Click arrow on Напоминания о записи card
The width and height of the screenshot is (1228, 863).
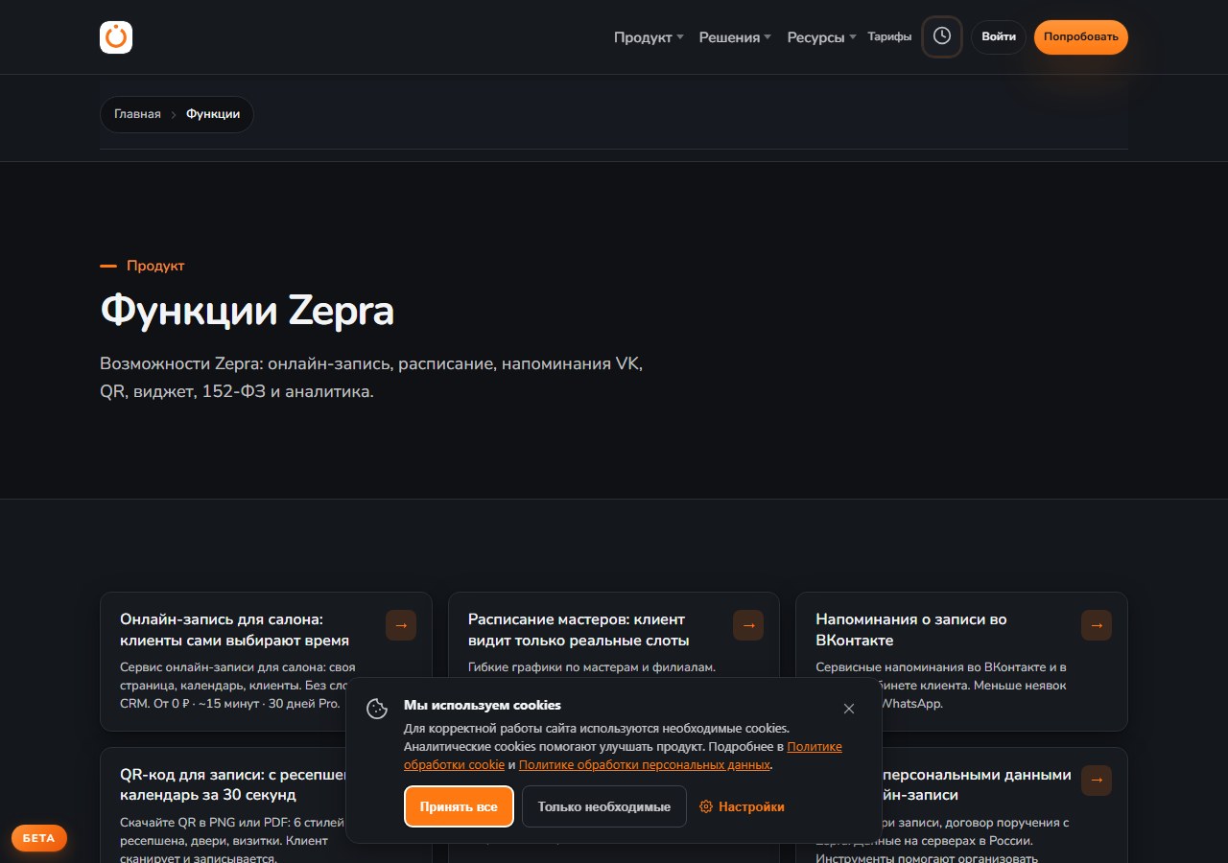pyautogui.click(x=1097, y=625)
